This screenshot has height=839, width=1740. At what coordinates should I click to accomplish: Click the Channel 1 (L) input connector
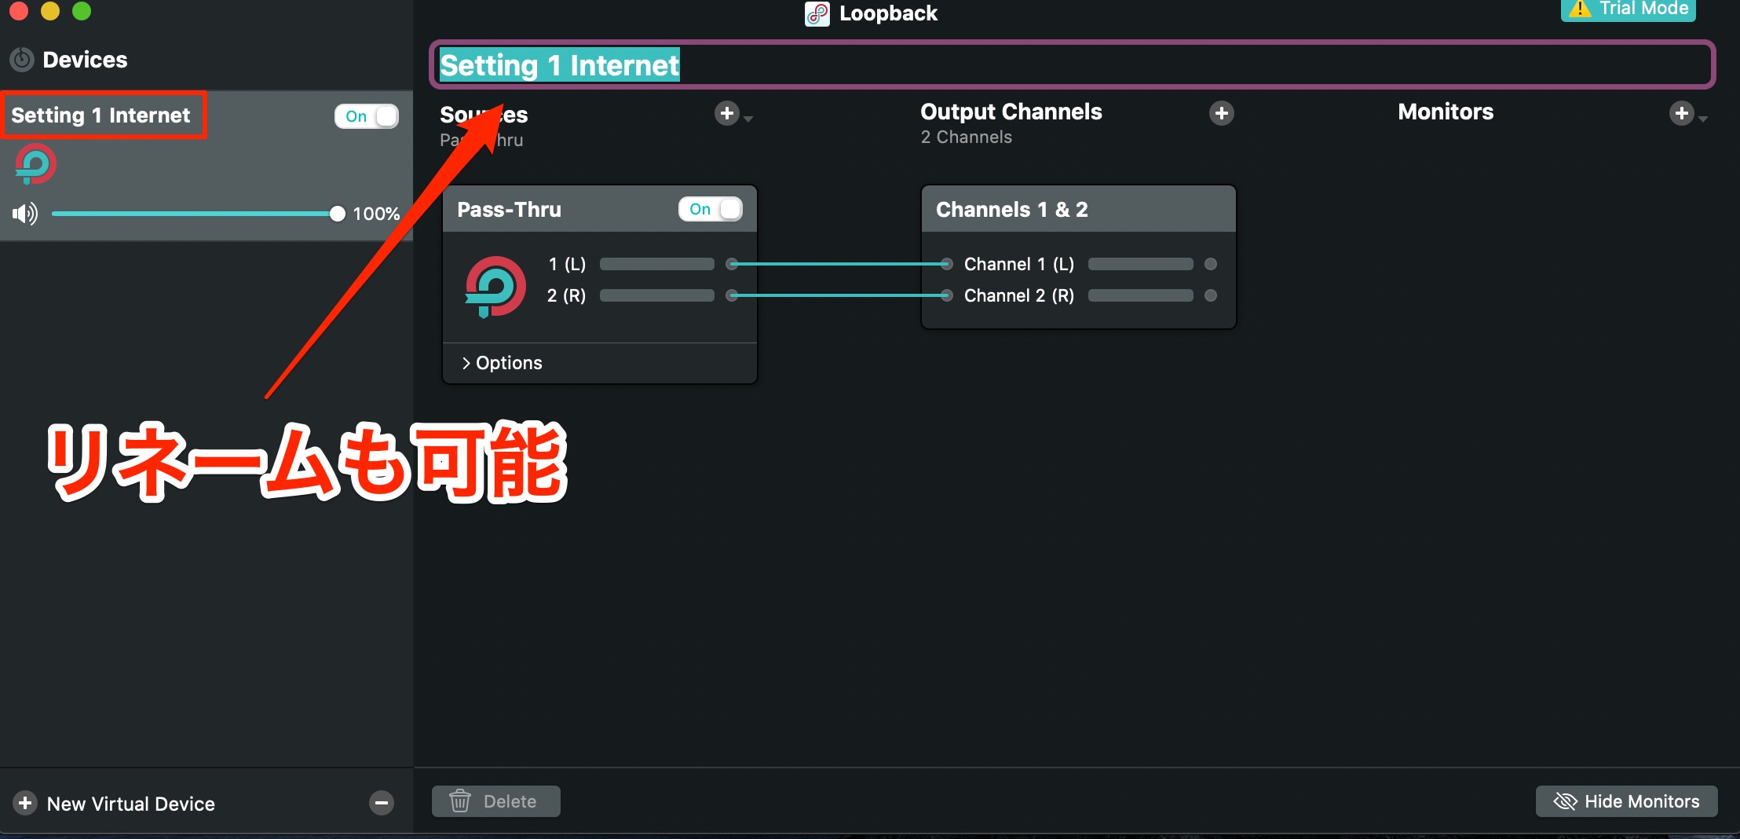947,264
